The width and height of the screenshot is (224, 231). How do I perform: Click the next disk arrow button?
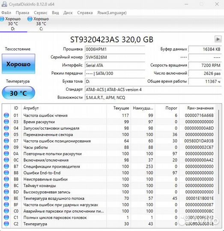pos(218,39)
